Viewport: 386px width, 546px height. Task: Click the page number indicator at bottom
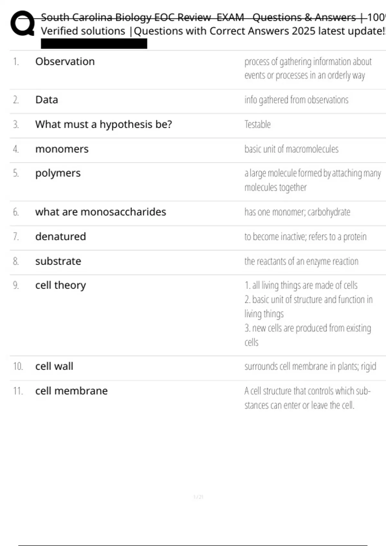[x=198, y=497]
